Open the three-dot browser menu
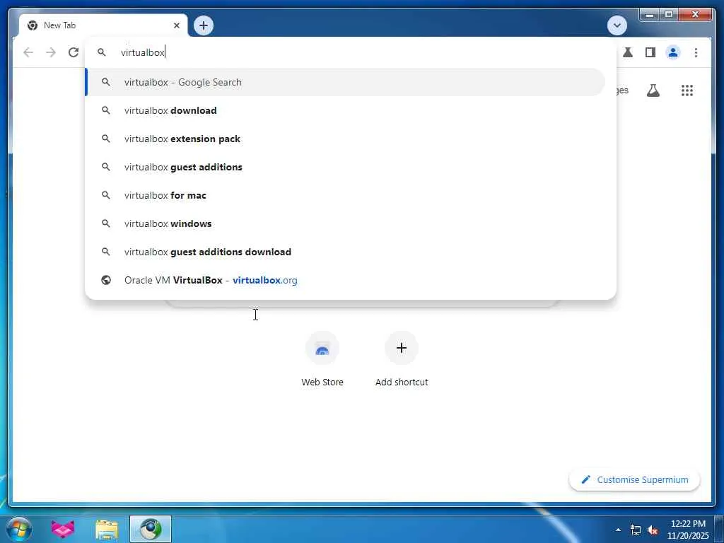The width and height of the screenshot is (724, 543). click(x=696, y=52)
